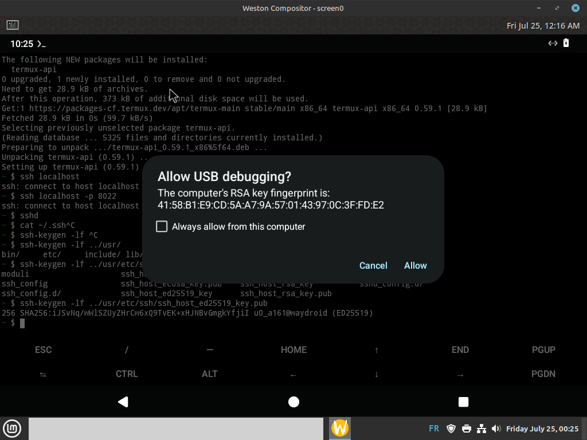587x440 pixels.
Task: Toggle the ALT modifier key
Action: 210,374
